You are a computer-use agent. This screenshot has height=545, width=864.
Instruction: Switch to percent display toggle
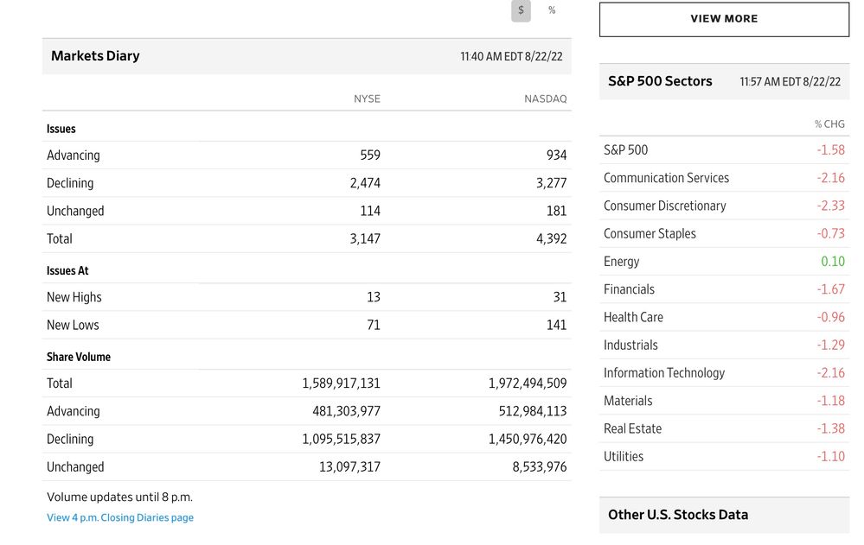(x=552, y=10)
